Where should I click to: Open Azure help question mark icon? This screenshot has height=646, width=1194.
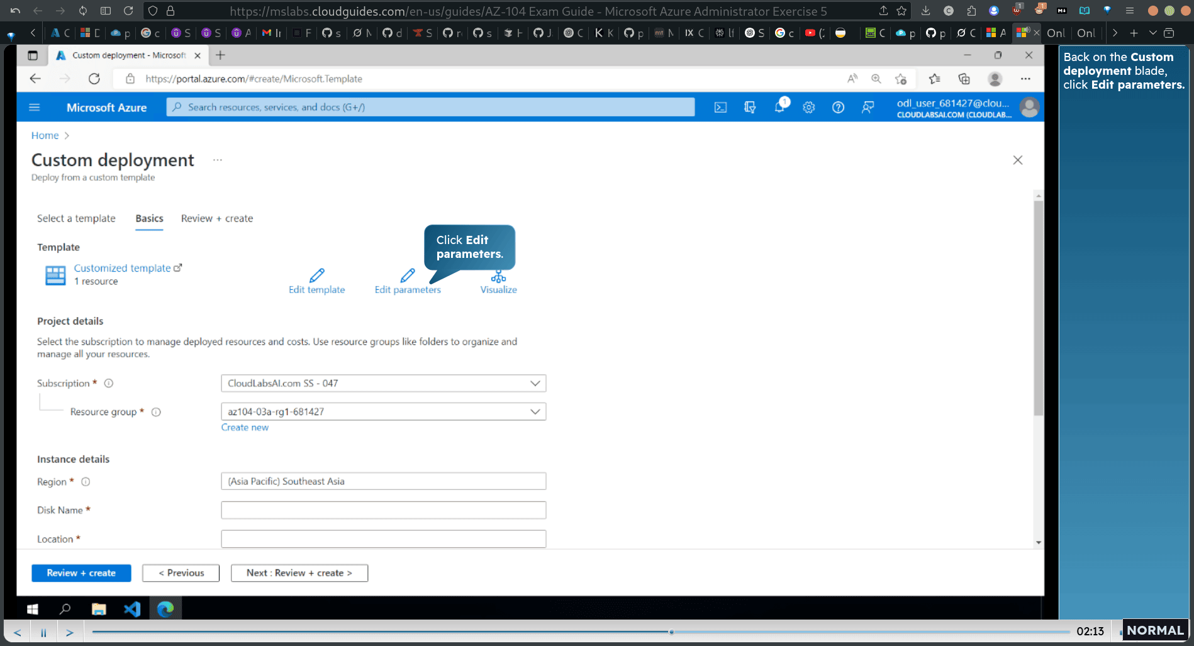coord(838,108)
